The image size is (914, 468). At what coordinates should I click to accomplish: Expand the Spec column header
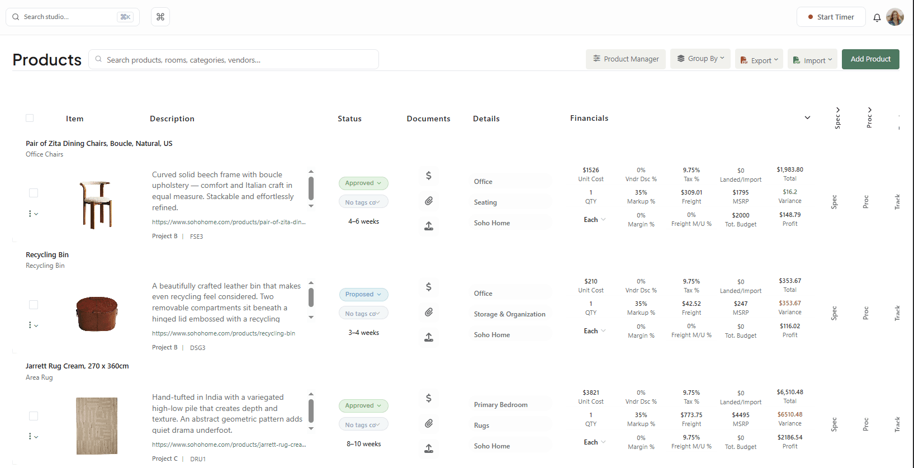pyautogui.click(x=837, y=117)
